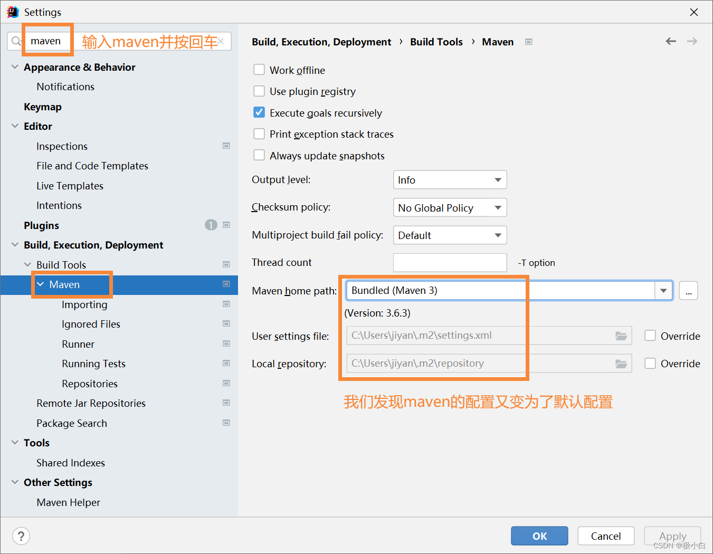This screenshot has width=713, height=554.
Task: Select File and Code Templates
Action: [92, 166]
